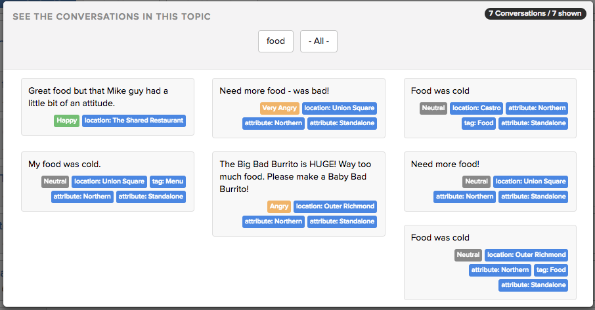
Task: Open the 'My food was cold.' conversation card
Action: tap(108, 182)
